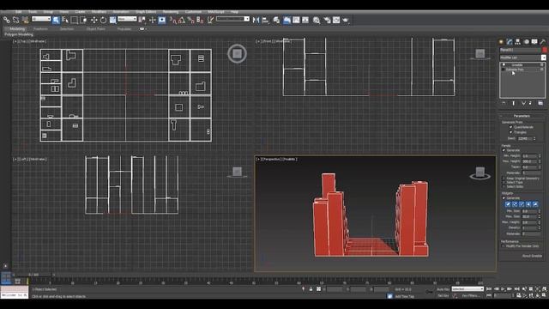Open the Schematic View icon
This screenshot has height=309, width=549.
tap(305, 20)
